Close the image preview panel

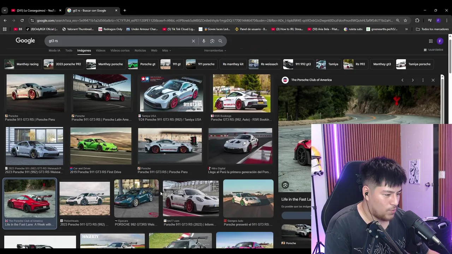click(x=433, y=80)
